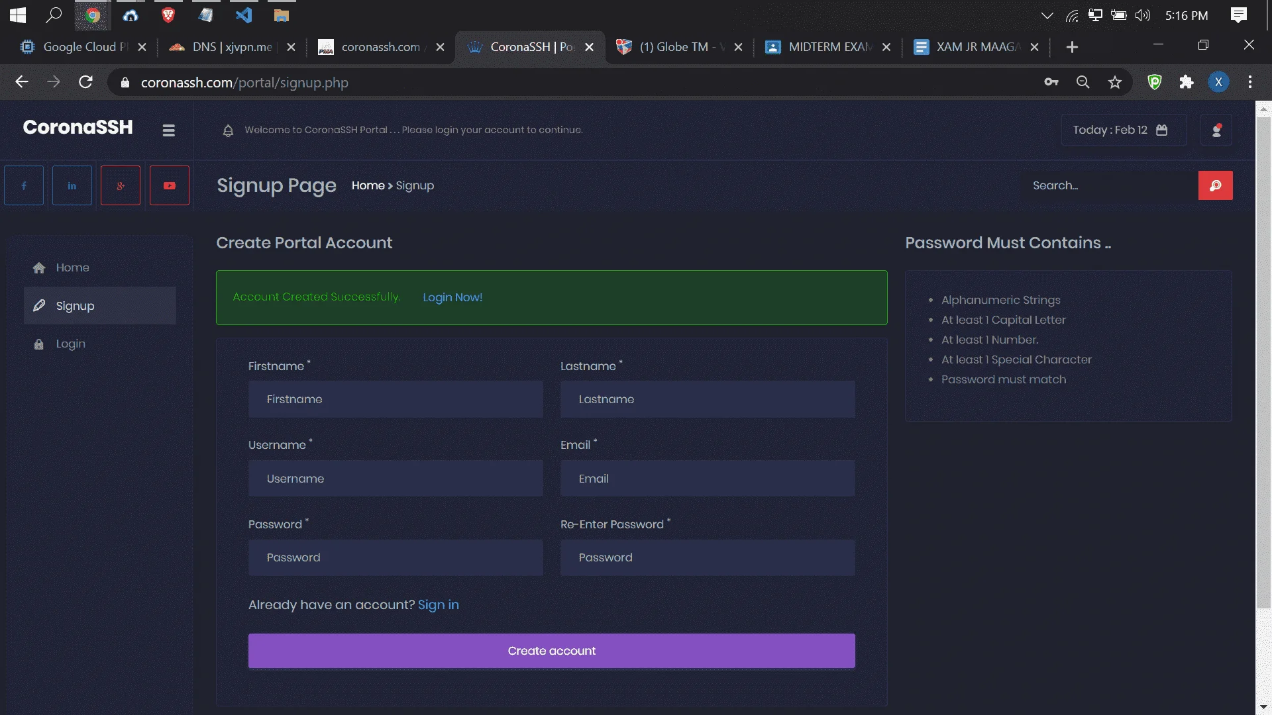The height and width of the screenshot is (715, 1272).
Task: Click the LinkedIn social icon button
Action: pyautogui.click(x=72, y=185)
